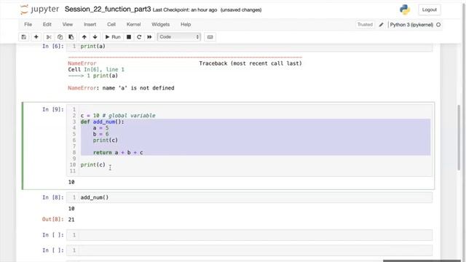Click the output value 21
The width and height of the screenshot is (466, 262).
(x=71, y=220)
